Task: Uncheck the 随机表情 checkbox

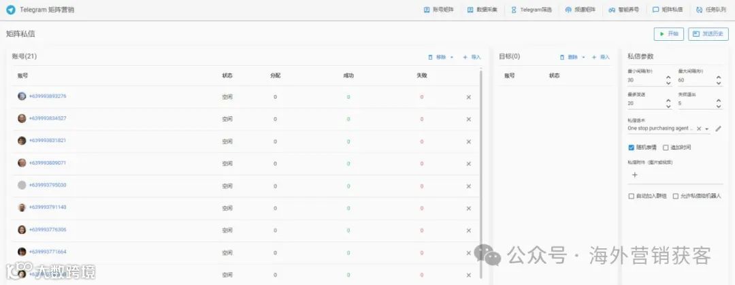Action: [x=631, y=148]
